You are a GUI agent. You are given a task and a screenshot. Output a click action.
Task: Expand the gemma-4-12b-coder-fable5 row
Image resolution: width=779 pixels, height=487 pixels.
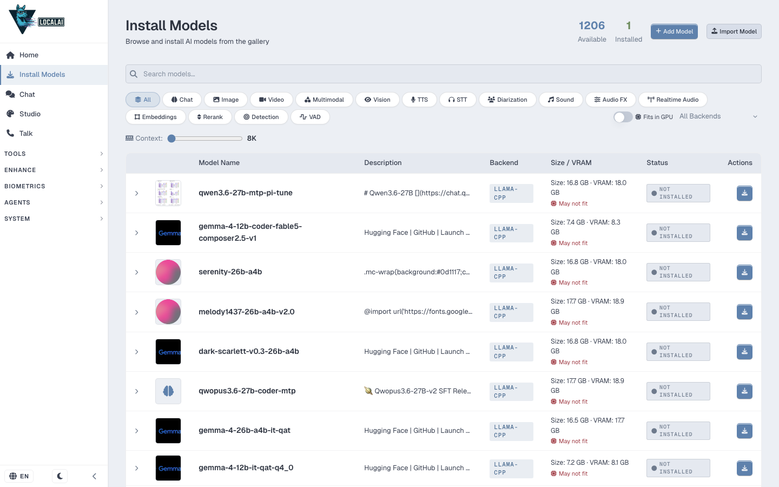click(x=137, y=233)
